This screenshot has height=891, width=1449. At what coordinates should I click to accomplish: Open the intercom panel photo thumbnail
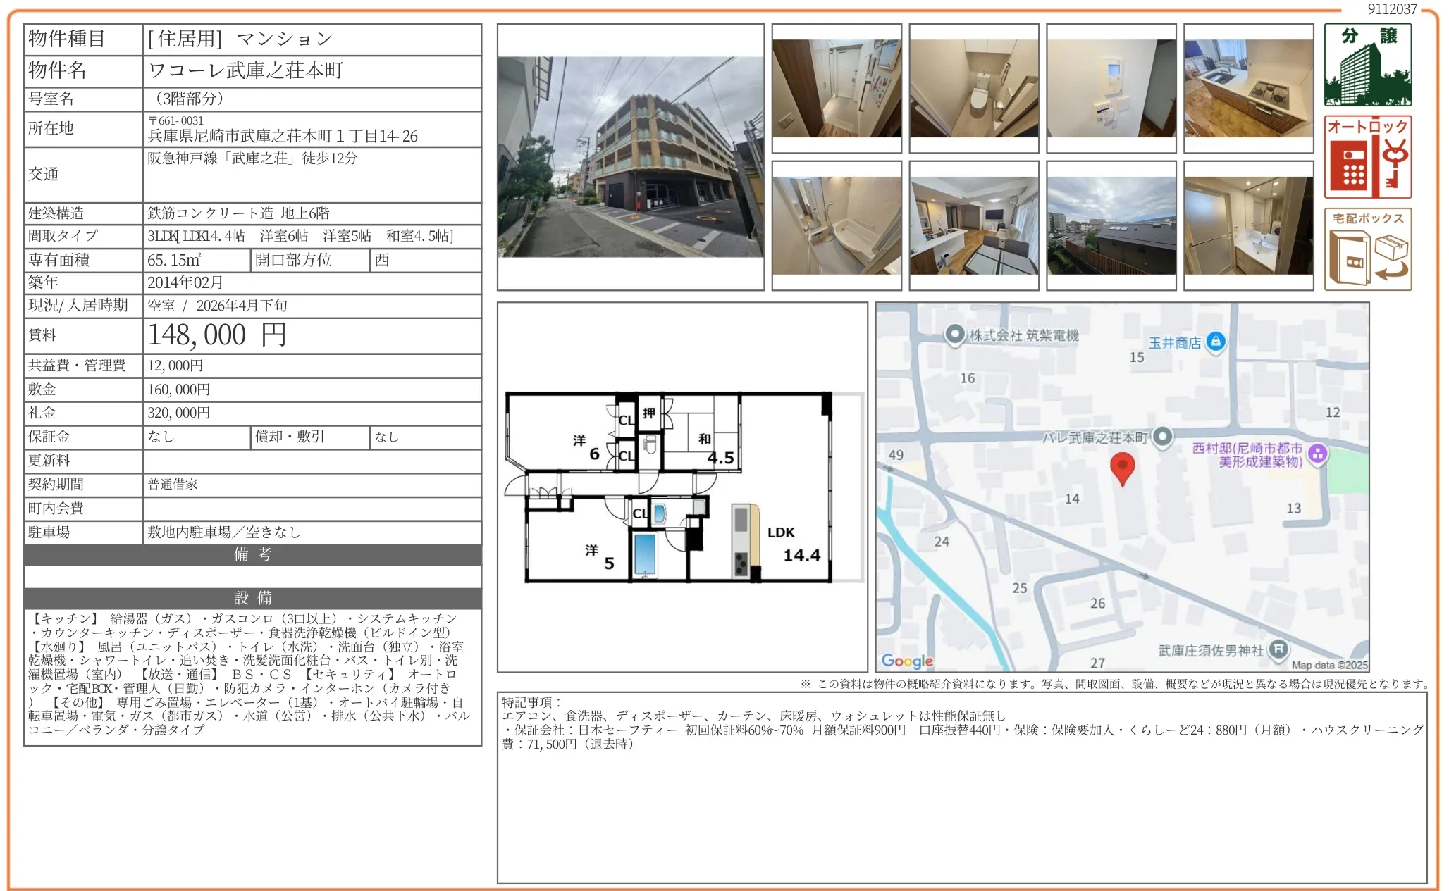click(x=1111, y=88)
